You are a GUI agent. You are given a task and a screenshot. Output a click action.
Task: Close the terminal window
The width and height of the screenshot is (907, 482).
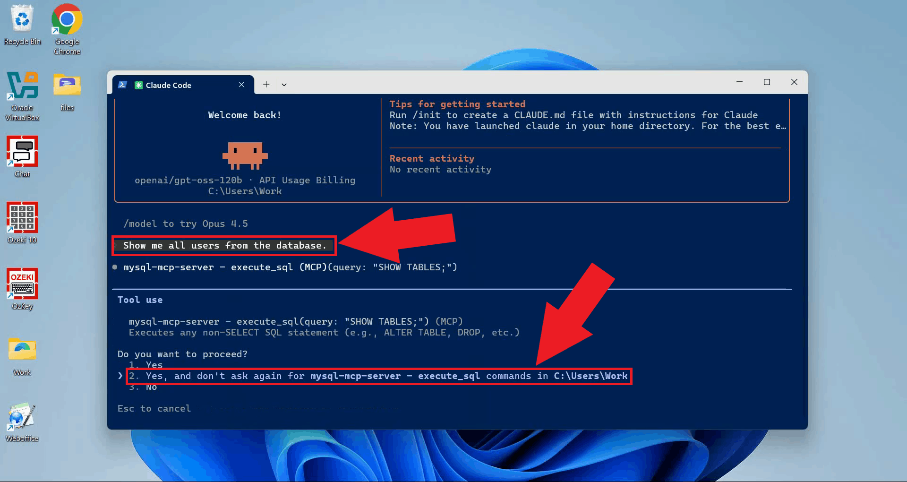[794, 82]
